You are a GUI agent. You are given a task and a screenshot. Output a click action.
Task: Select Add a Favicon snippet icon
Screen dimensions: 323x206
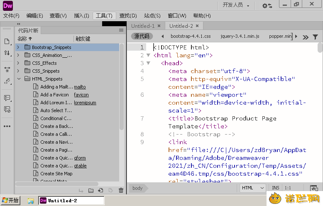(x=36, y=95)
